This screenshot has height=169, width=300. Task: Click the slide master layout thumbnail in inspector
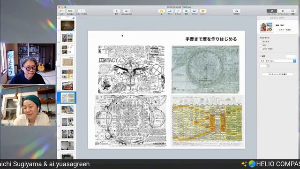(266, 27)
